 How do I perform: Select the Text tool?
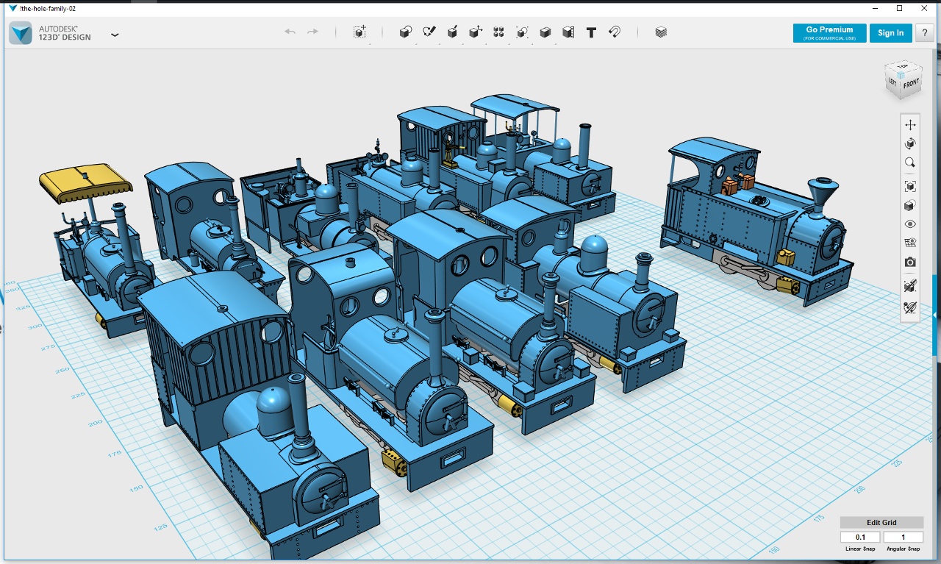(591, 32)
